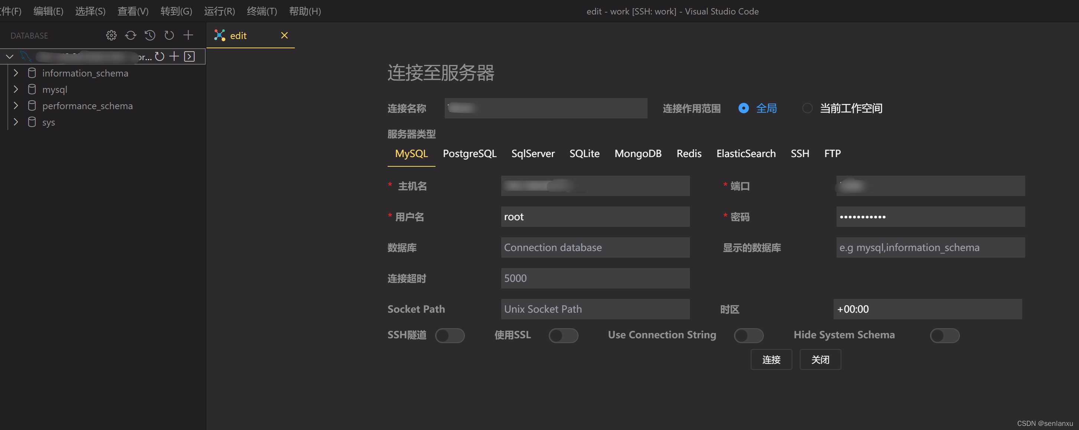Open the 转到(G) menu
Screen dimensions: 1079x430
pyautogui.click(x=176, y=11)
